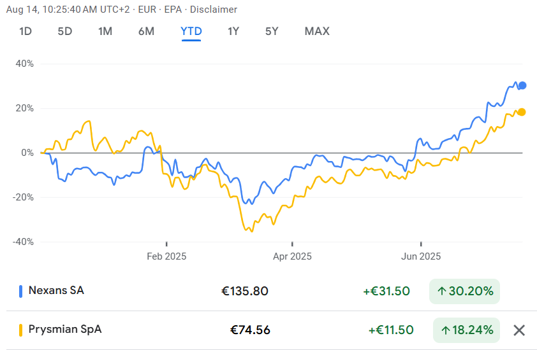Click the 0% y-axis label
Viewport: 537px width, 350px height.
click(27, 153)
